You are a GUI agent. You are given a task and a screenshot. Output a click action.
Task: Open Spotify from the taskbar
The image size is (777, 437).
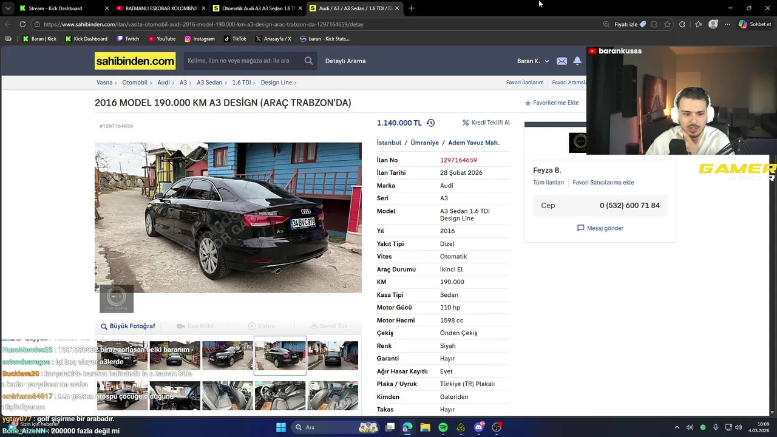click(443, 427)
